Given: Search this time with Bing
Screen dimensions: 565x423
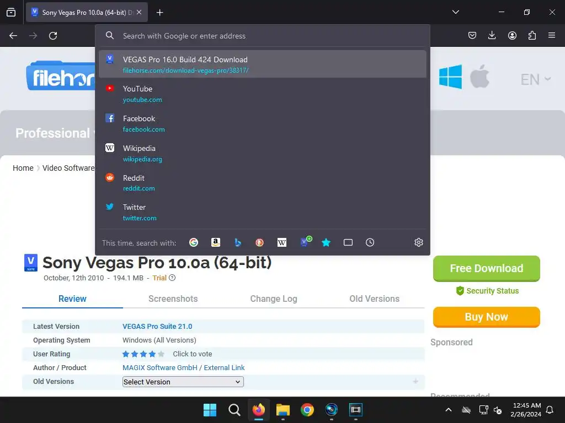Looking at the screenshot, I should [x=238, y=242].
